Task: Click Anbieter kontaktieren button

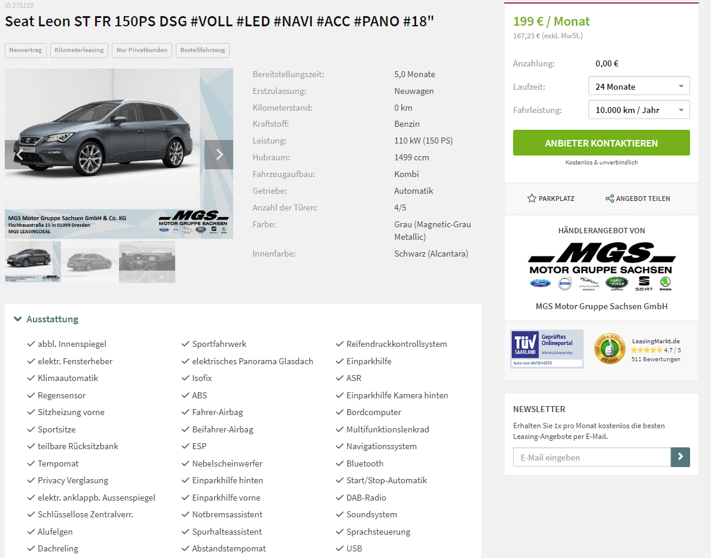Action: (601, 143)
